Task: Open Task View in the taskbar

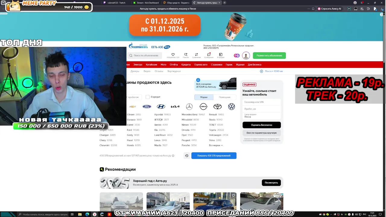Action: [x=72, y=214]
